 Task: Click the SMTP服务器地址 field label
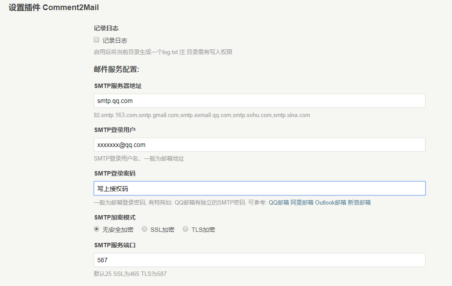coord(118,86)
